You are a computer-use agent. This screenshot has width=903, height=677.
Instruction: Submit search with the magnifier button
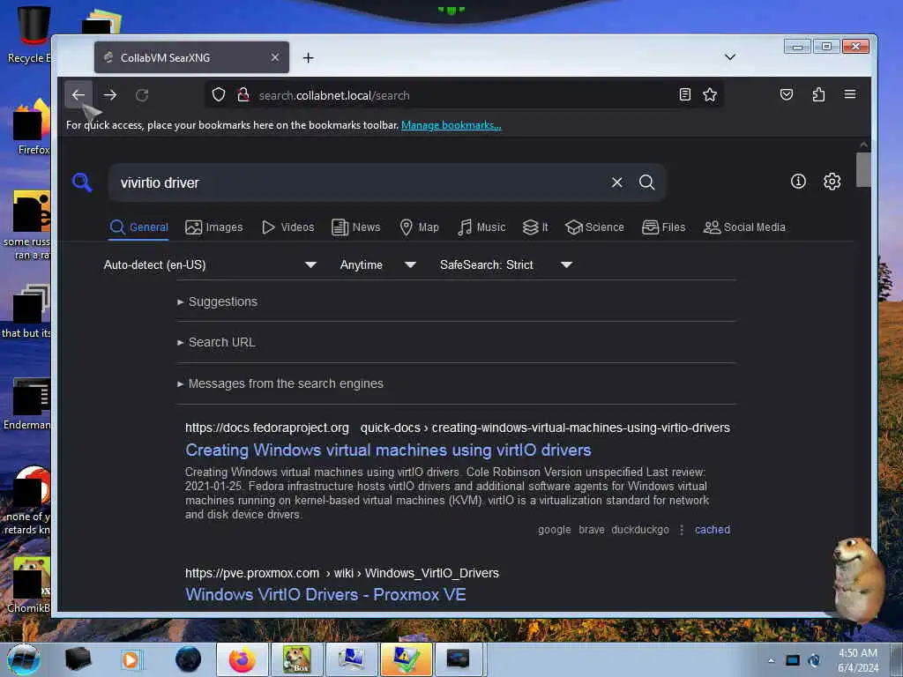[x=646, y=182]
